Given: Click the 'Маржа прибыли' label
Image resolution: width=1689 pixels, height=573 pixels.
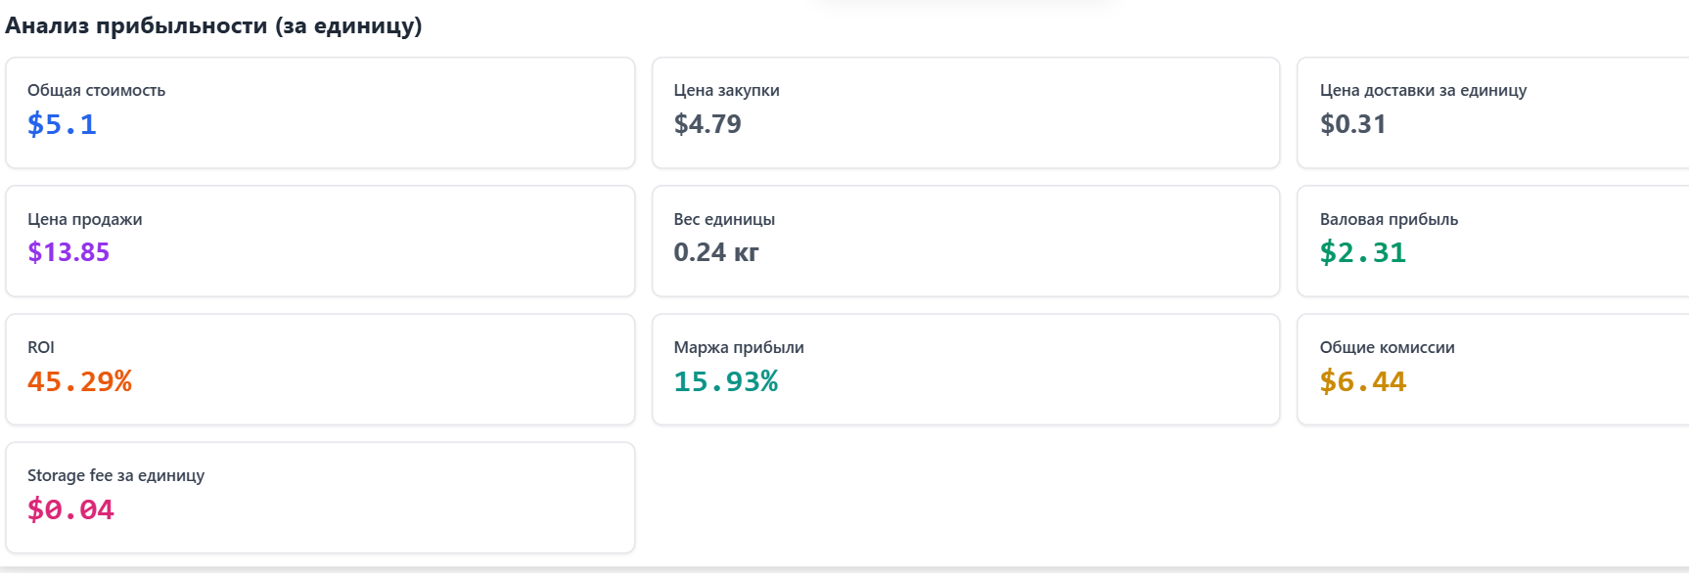Looking at the screenshot, I should click(x=739, y=347).
